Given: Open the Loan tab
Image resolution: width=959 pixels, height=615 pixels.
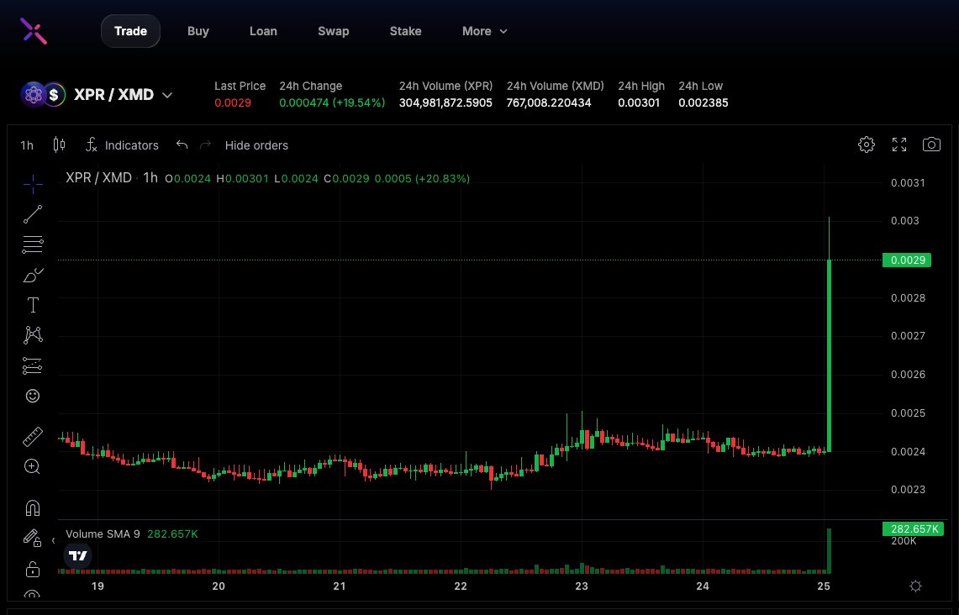Looking at the screenshot, I should (263, 31).
